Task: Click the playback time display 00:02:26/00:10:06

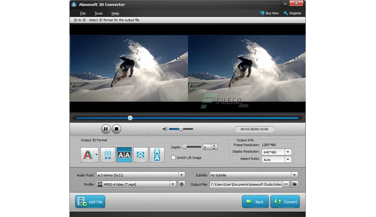Action: coord(254,129)
